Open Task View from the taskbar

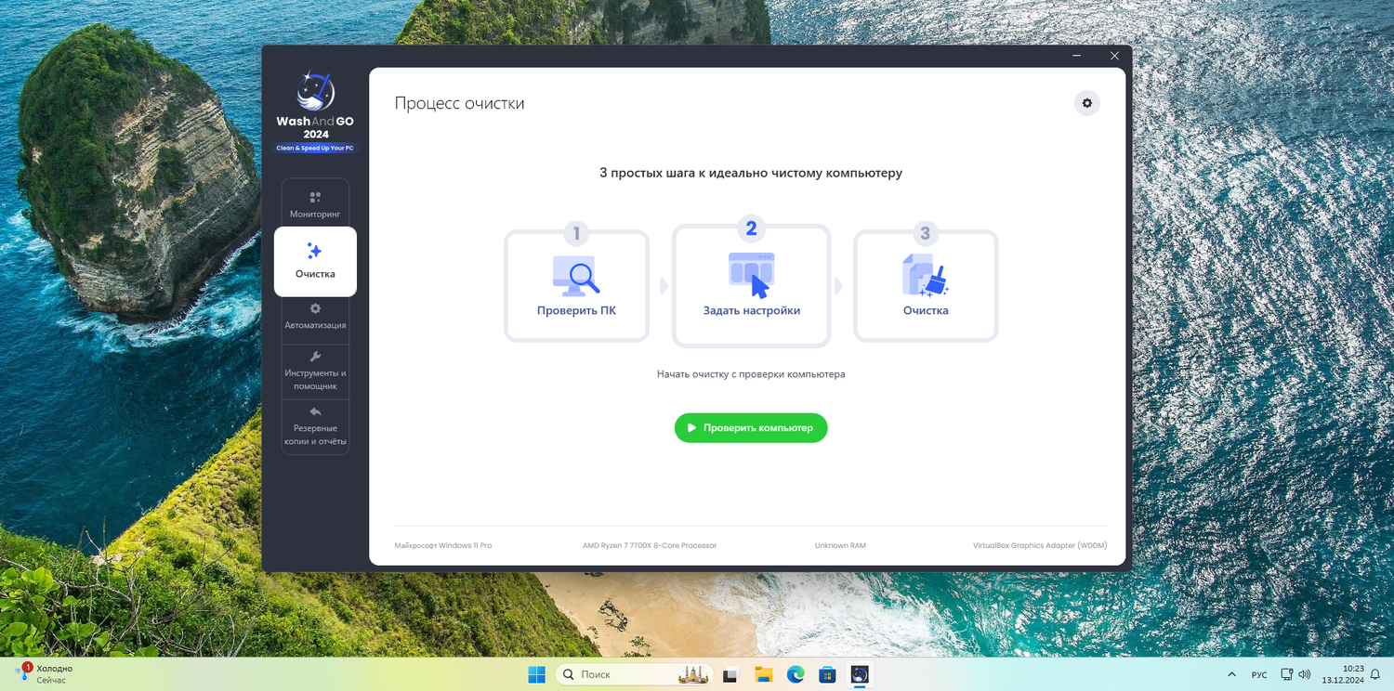coord(730,674)
